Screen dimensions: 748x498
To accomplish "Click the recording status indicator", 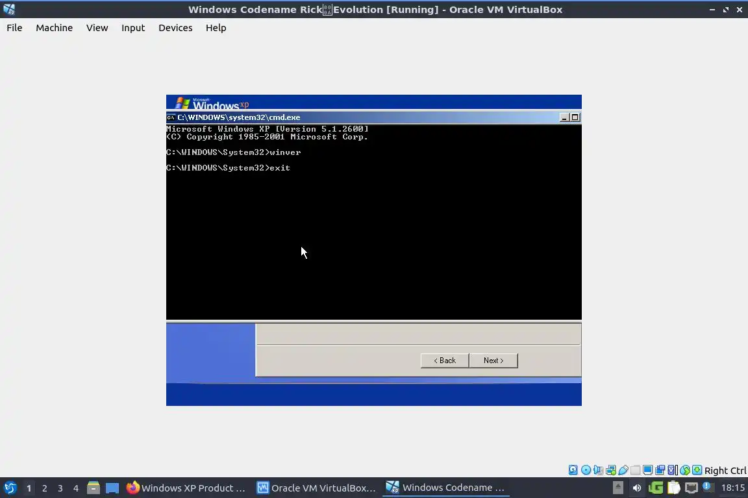I will (x=660, y=470).
